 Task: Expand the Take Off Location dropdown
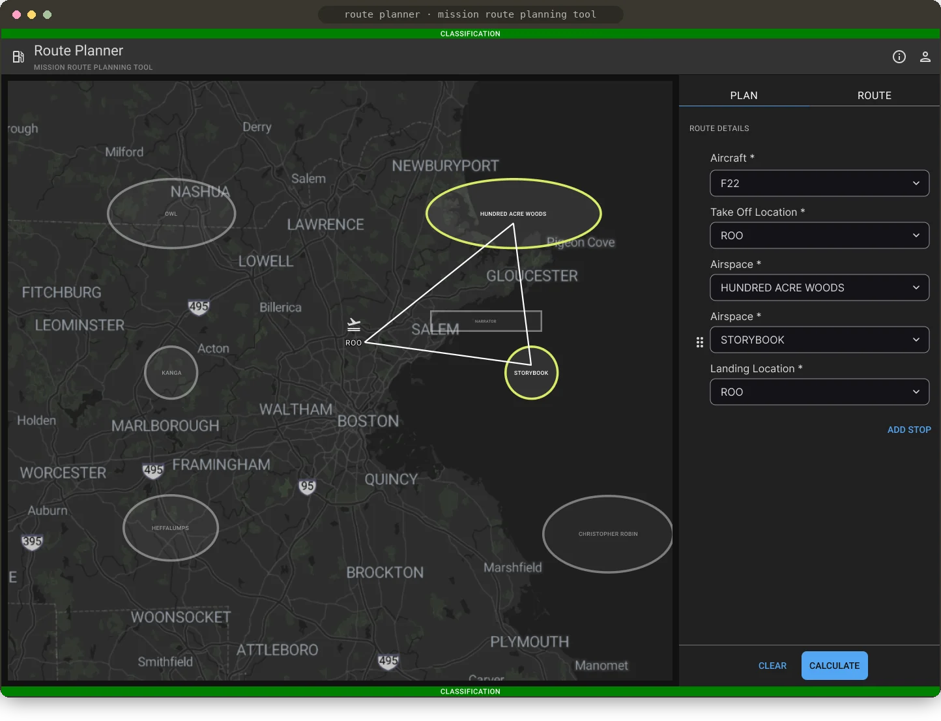click(820, 235)
